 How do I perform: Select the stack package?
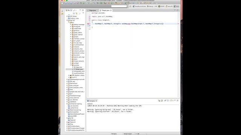tap(75, 59)
